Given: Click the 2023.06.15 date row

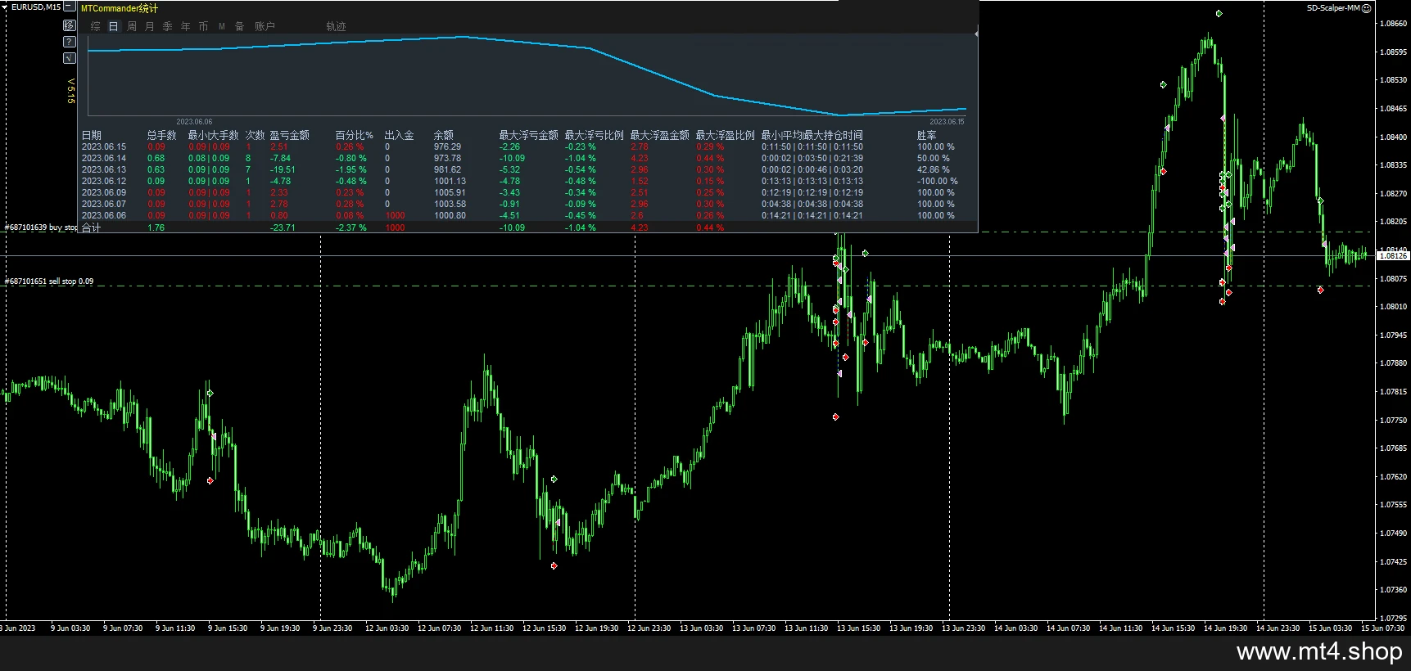Looking at the screenshot, I should click(x=104, y=147).
